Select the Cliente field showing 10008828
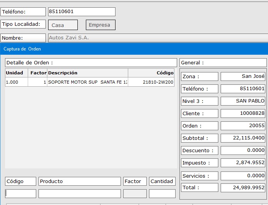The width and height of the screenshot is (268, 205). click(x=243, y=113)
